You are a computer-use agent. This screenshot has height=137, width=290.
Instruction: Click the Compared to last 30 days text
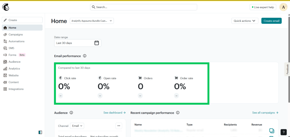click(74, 68)
